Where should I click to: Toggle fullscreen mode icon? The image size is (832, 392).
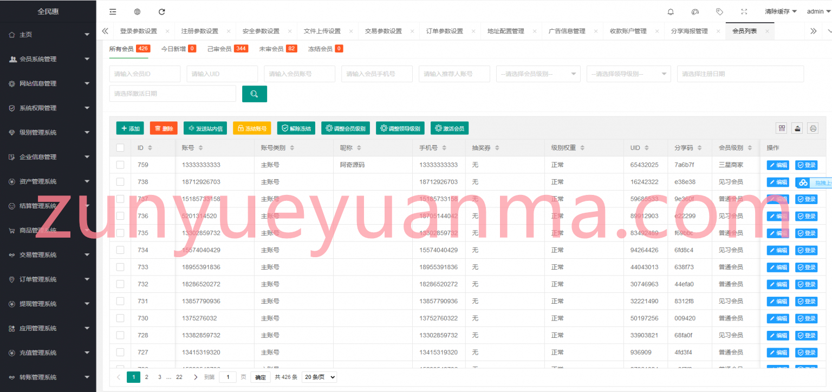744,11
